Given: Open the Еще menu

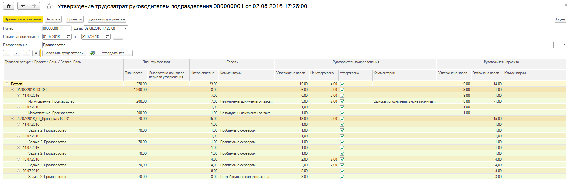Looking at the screenshot, I should 561,19.
